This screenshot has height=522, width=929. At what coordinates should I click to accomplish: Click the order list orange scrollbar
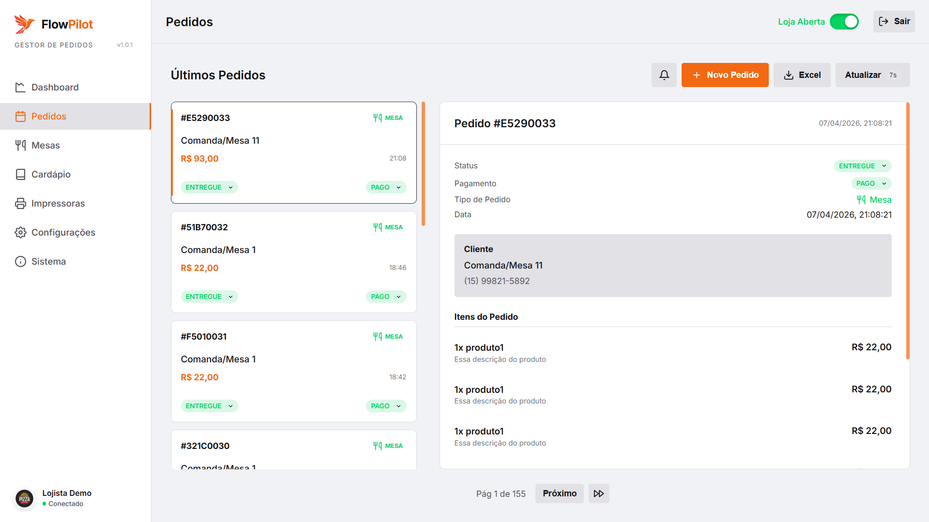pos(423,164)
